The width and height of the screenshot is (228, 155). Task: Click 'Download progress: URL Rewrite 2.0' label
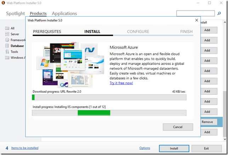pyautogui.click(x=57, y=91)
